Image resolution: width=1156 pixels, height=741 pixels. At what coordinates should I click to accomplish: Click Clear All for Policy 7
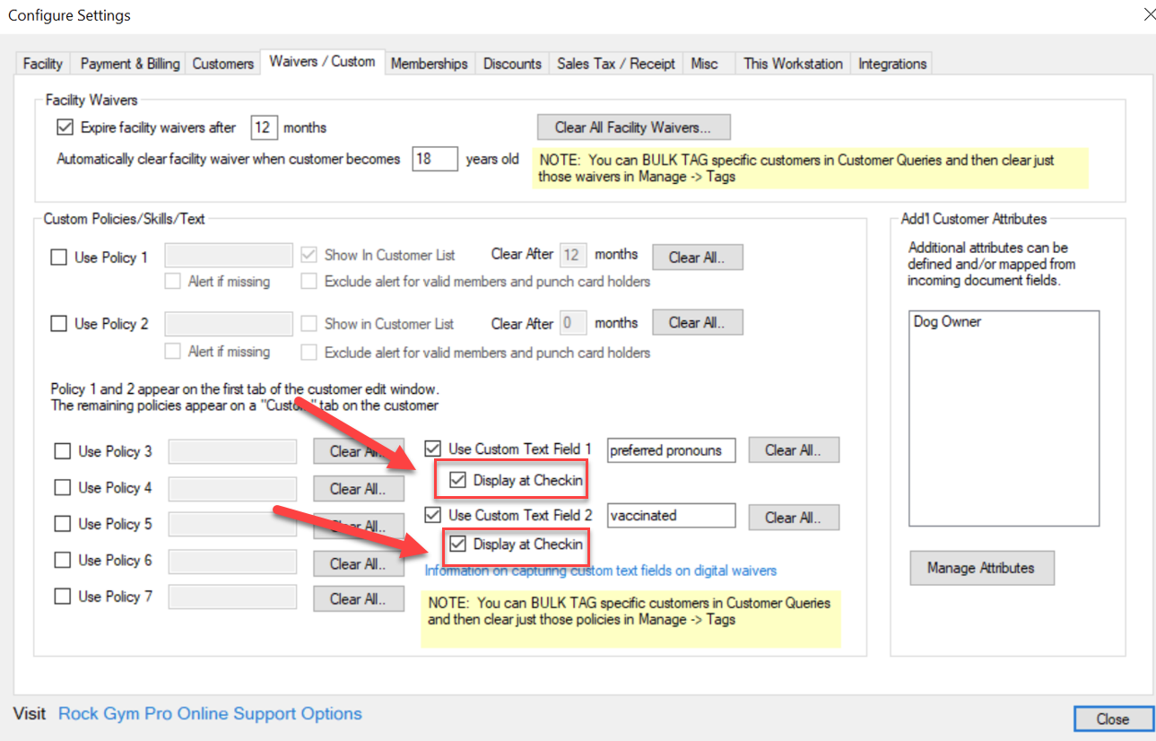click(x=359, y=599)
